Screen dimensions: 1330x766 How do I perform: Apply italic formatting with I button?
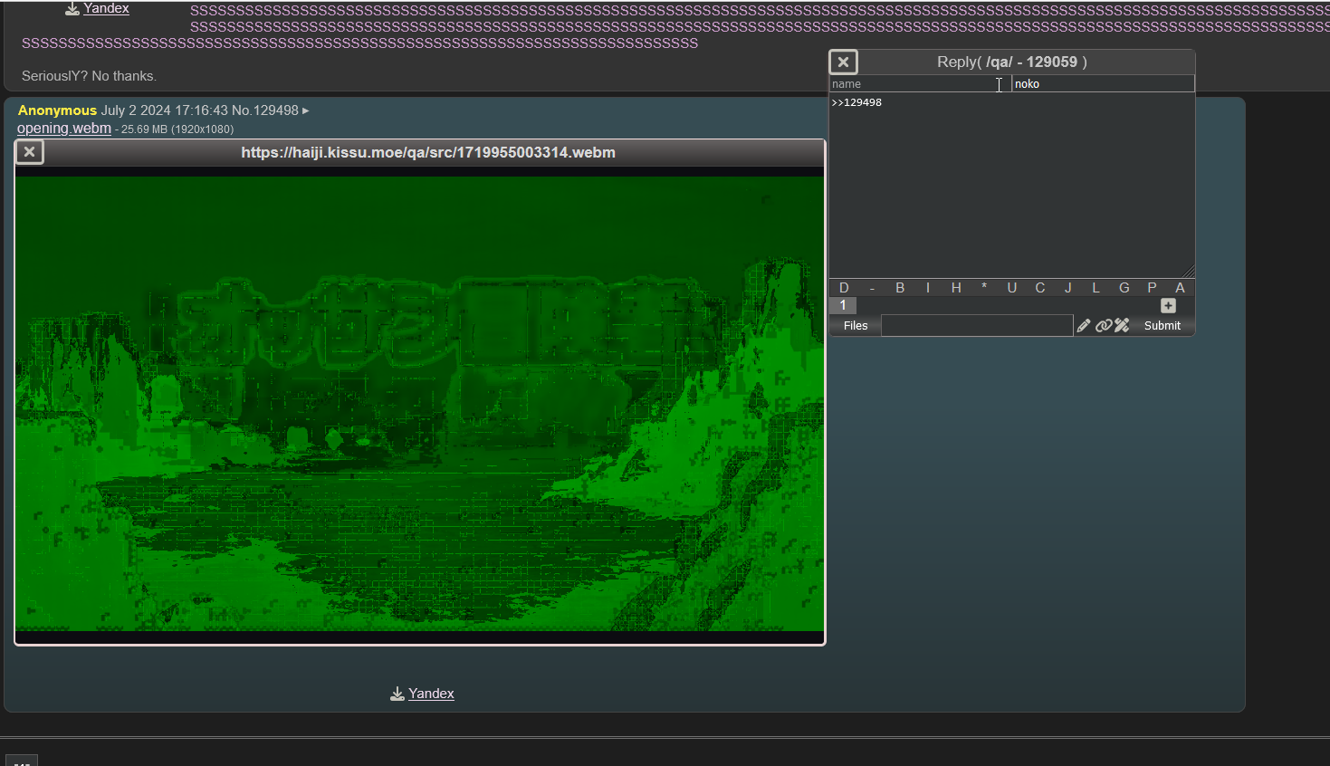(x=928, y=288)
